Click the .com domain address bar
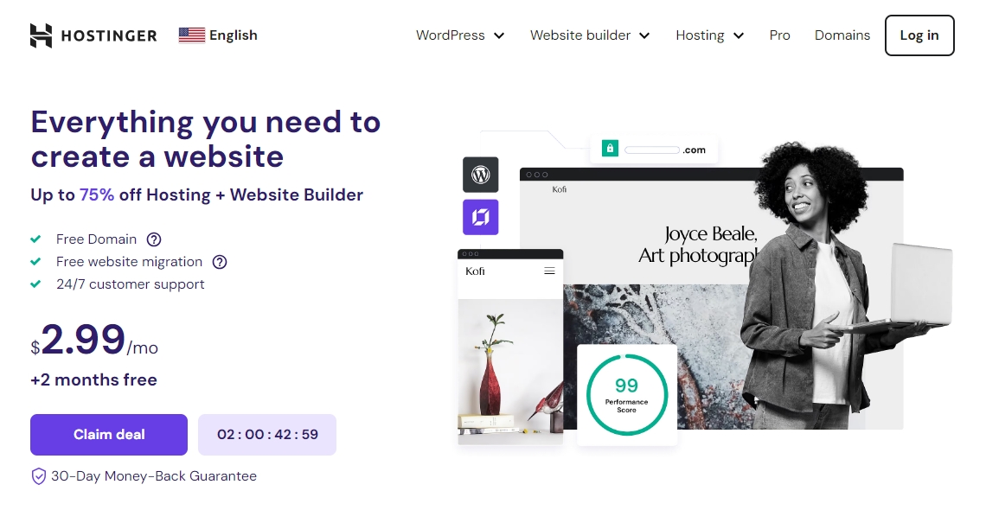The height and width of the screenshot is (510, 986). click(x=654, y=150)
